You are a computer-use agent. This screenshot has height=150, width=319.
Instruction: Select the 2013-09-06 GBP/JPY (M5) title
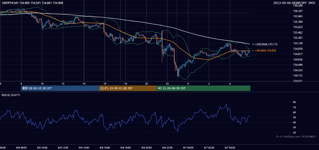coord(295,3)
